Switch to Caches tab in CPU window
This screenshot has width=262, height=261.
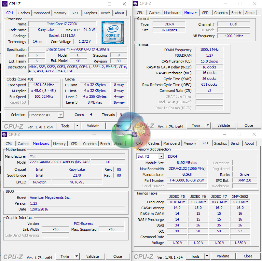24,13
